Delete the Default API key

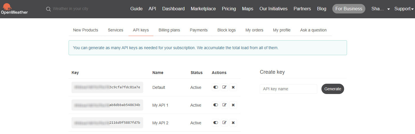[233, 87]
